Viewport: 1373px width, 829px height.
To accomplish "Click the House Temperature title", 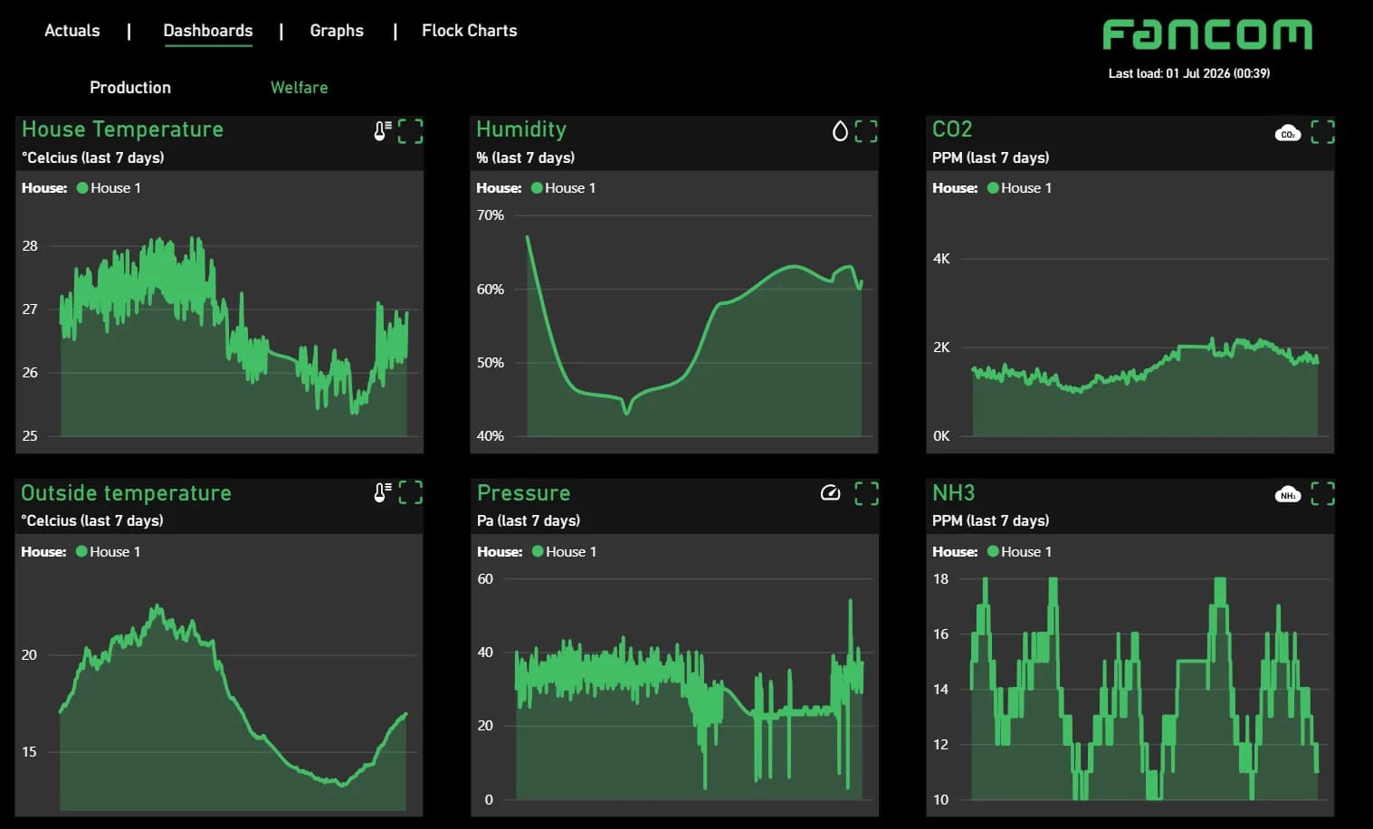I will pos(122,129).
